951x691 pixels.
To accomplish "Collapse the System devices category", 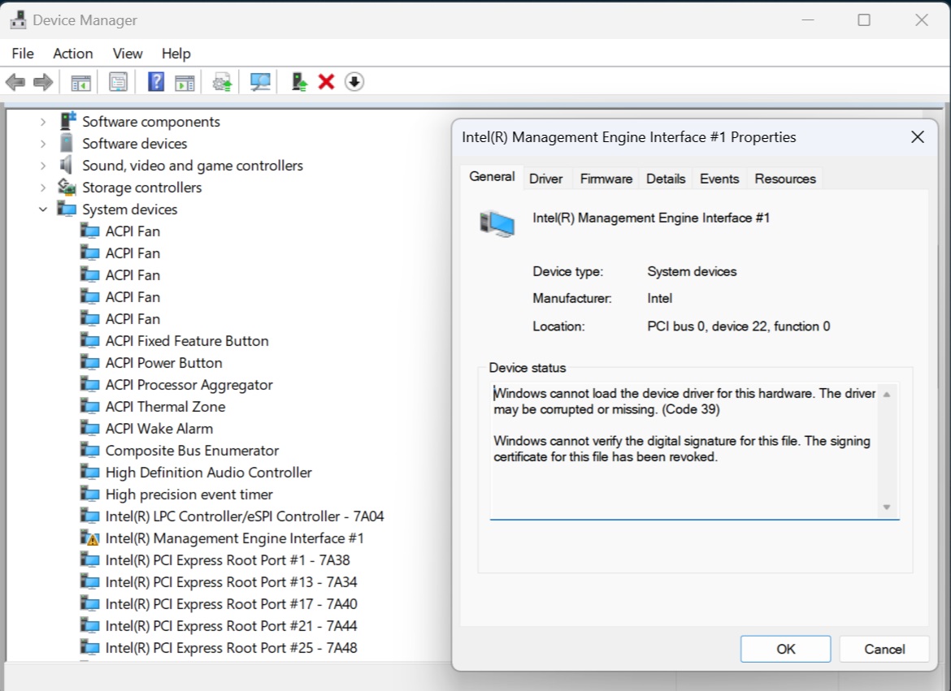I will point(43,209).
